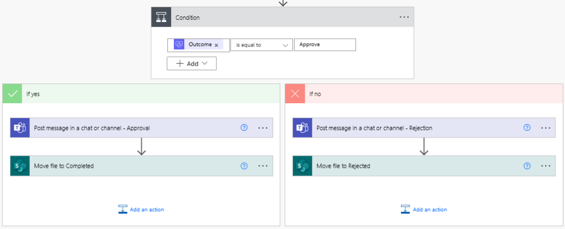This screenshot has height=229, width=565.
Task: Click the green If yes checkmark icon
Action: [13, 94]
